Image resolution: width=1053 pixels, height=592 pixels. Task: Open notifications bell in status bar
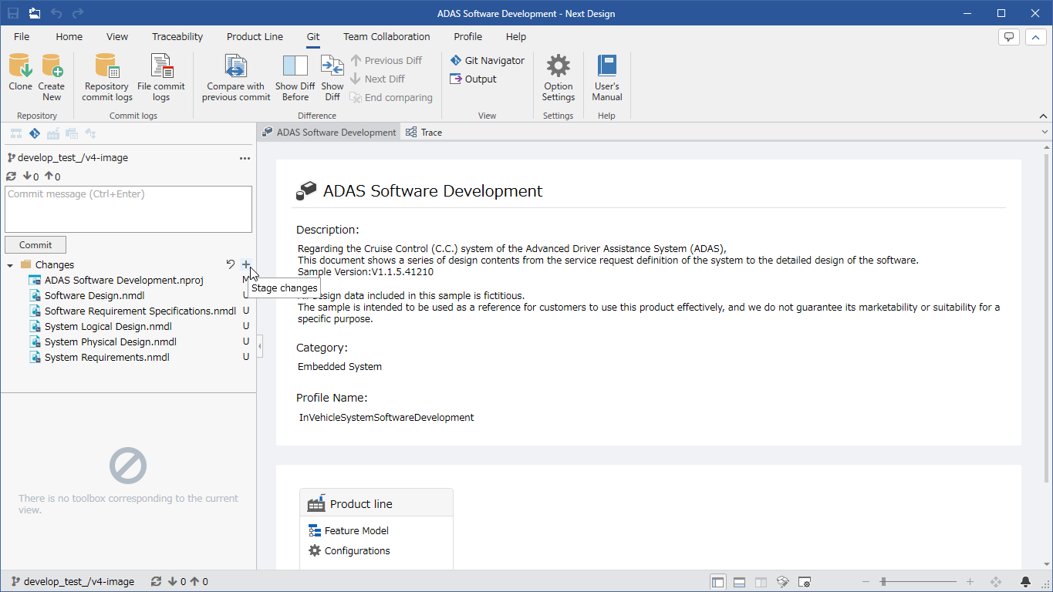point(1026,582)
